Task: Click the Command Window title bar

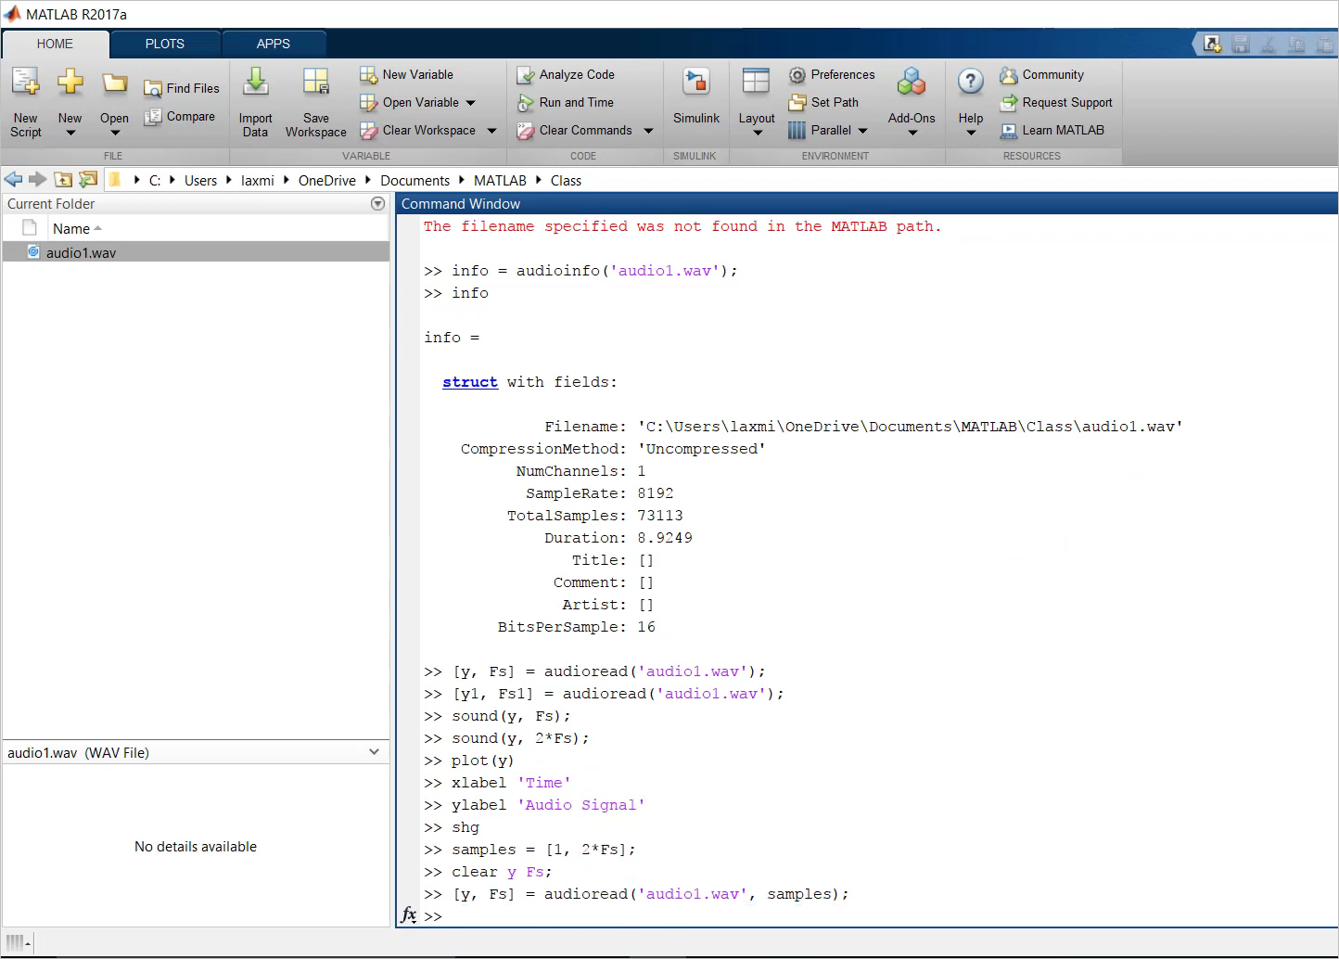Action: click(x=867, y=203)
